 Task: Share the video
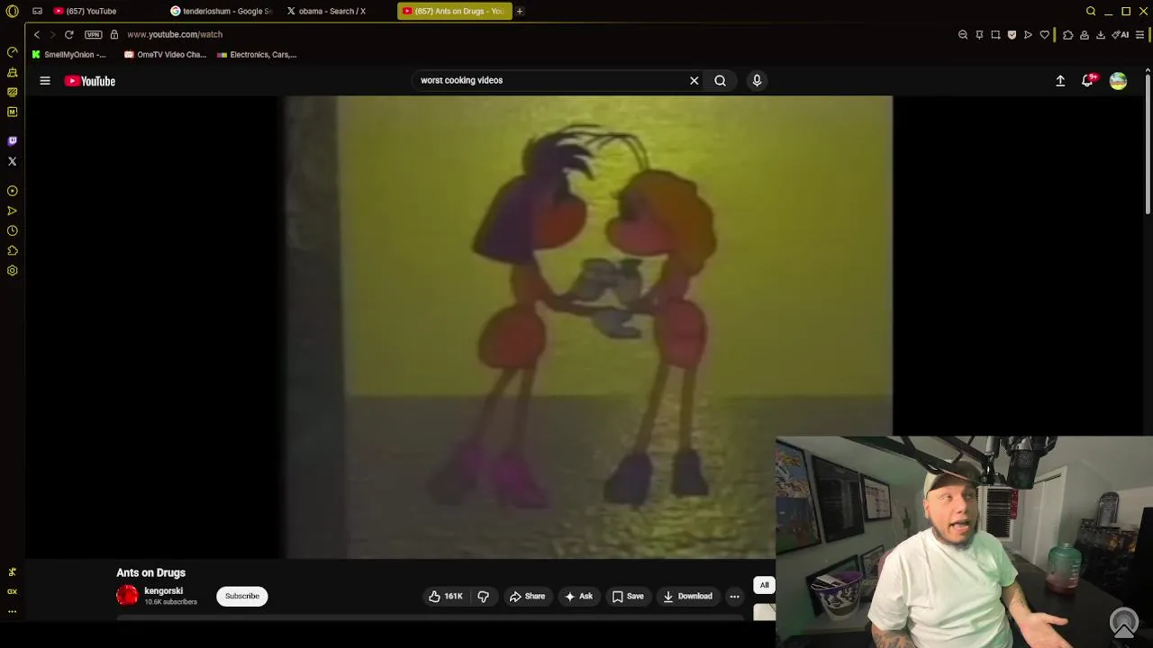(x=527, y=596)
